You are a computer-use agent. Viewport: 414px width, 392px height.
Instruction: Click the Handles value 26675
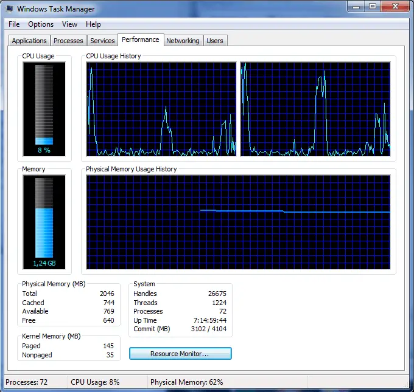tap(217, 294)
